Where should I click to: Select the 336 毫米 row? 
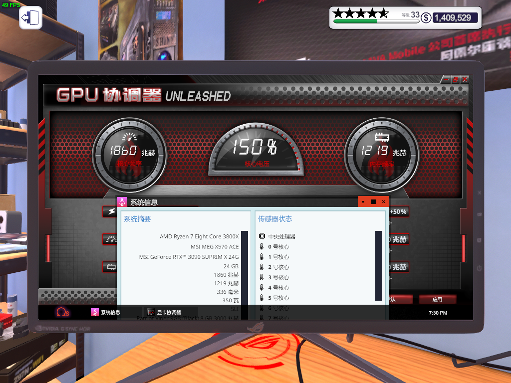tap(228, 292)
